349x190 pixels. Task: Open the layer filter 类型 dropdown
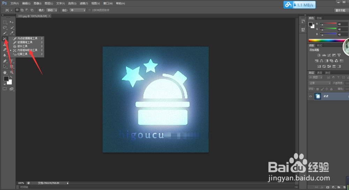(x=315, y=77)
